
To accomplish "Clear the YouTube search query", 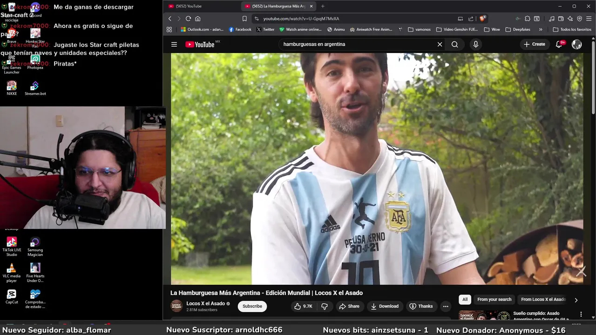I will point(440,44).
